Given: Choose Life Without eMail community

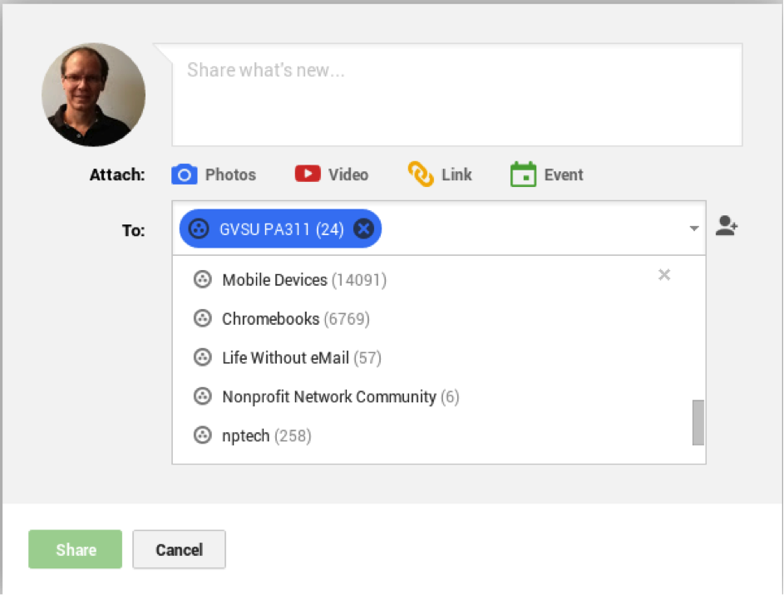Looking at the screenshot, I should click(285, 358).
